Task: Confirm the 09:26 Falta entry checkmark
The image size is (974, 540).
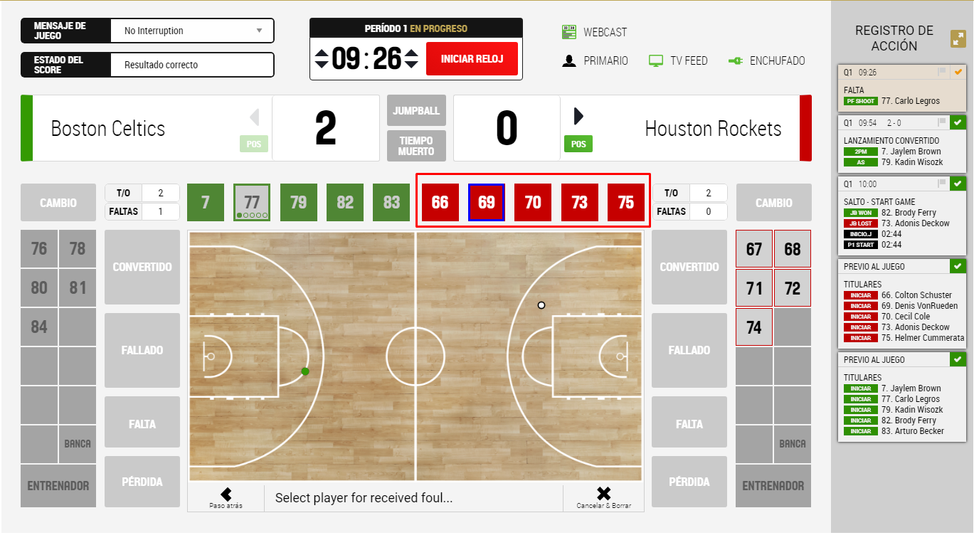Action: [958, 72]
